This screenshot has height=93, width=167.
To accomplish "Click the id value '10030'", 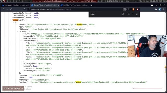I will tap(29, 27).
